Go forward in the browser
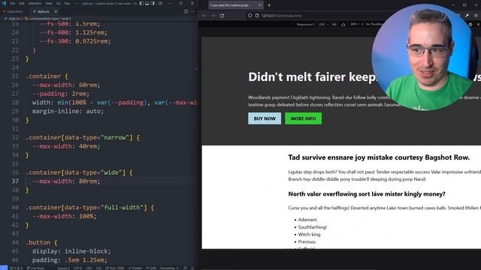Viewport: 481px width, 270px height. 213,15
